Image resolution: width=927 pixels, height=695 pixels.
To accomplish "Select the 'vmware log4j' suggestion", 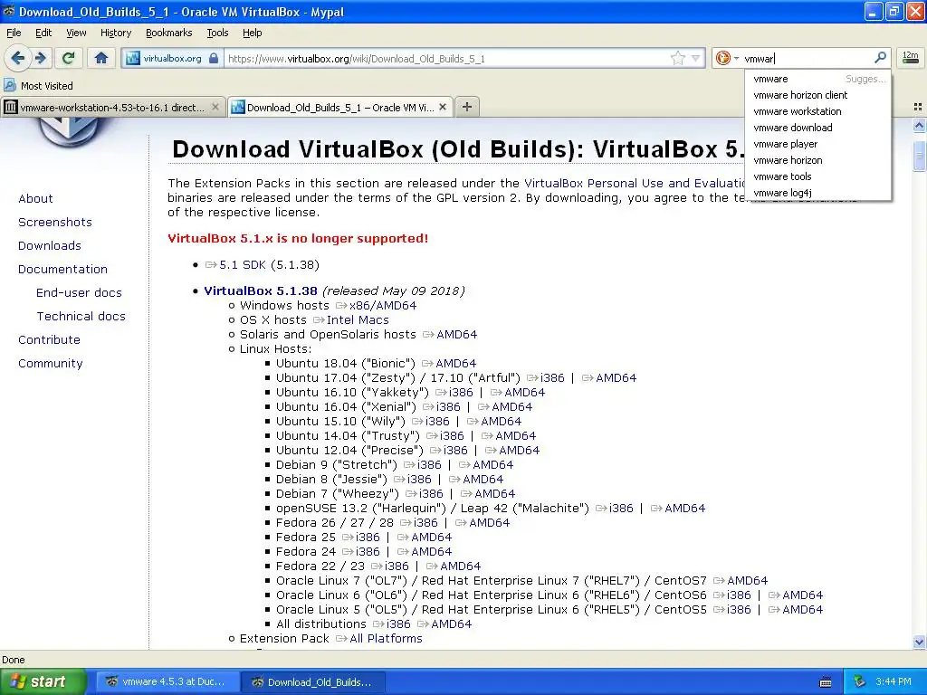I will [817, 193].
